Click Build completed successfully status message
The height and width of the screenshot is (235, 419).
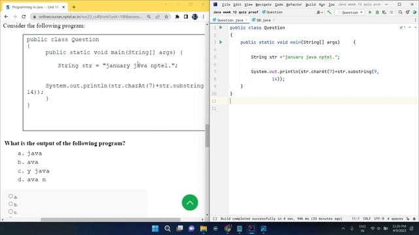[x=281, y=219]
